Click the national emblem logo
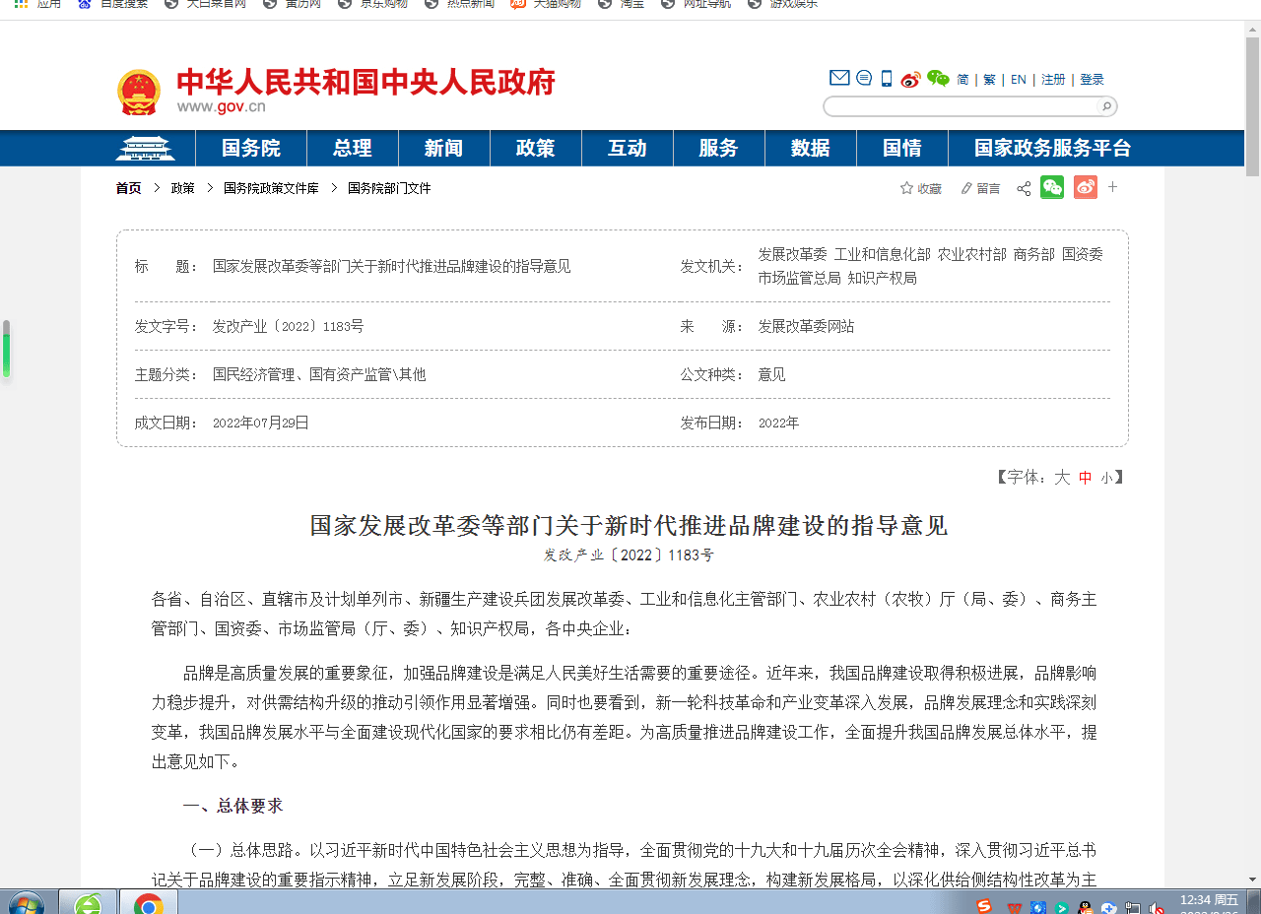 pyautogui.click(x=139, y=93)
